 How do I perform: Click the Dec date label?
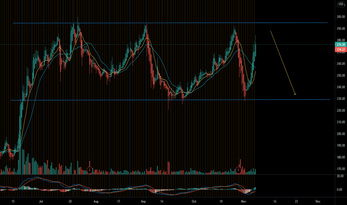point(318,201)
